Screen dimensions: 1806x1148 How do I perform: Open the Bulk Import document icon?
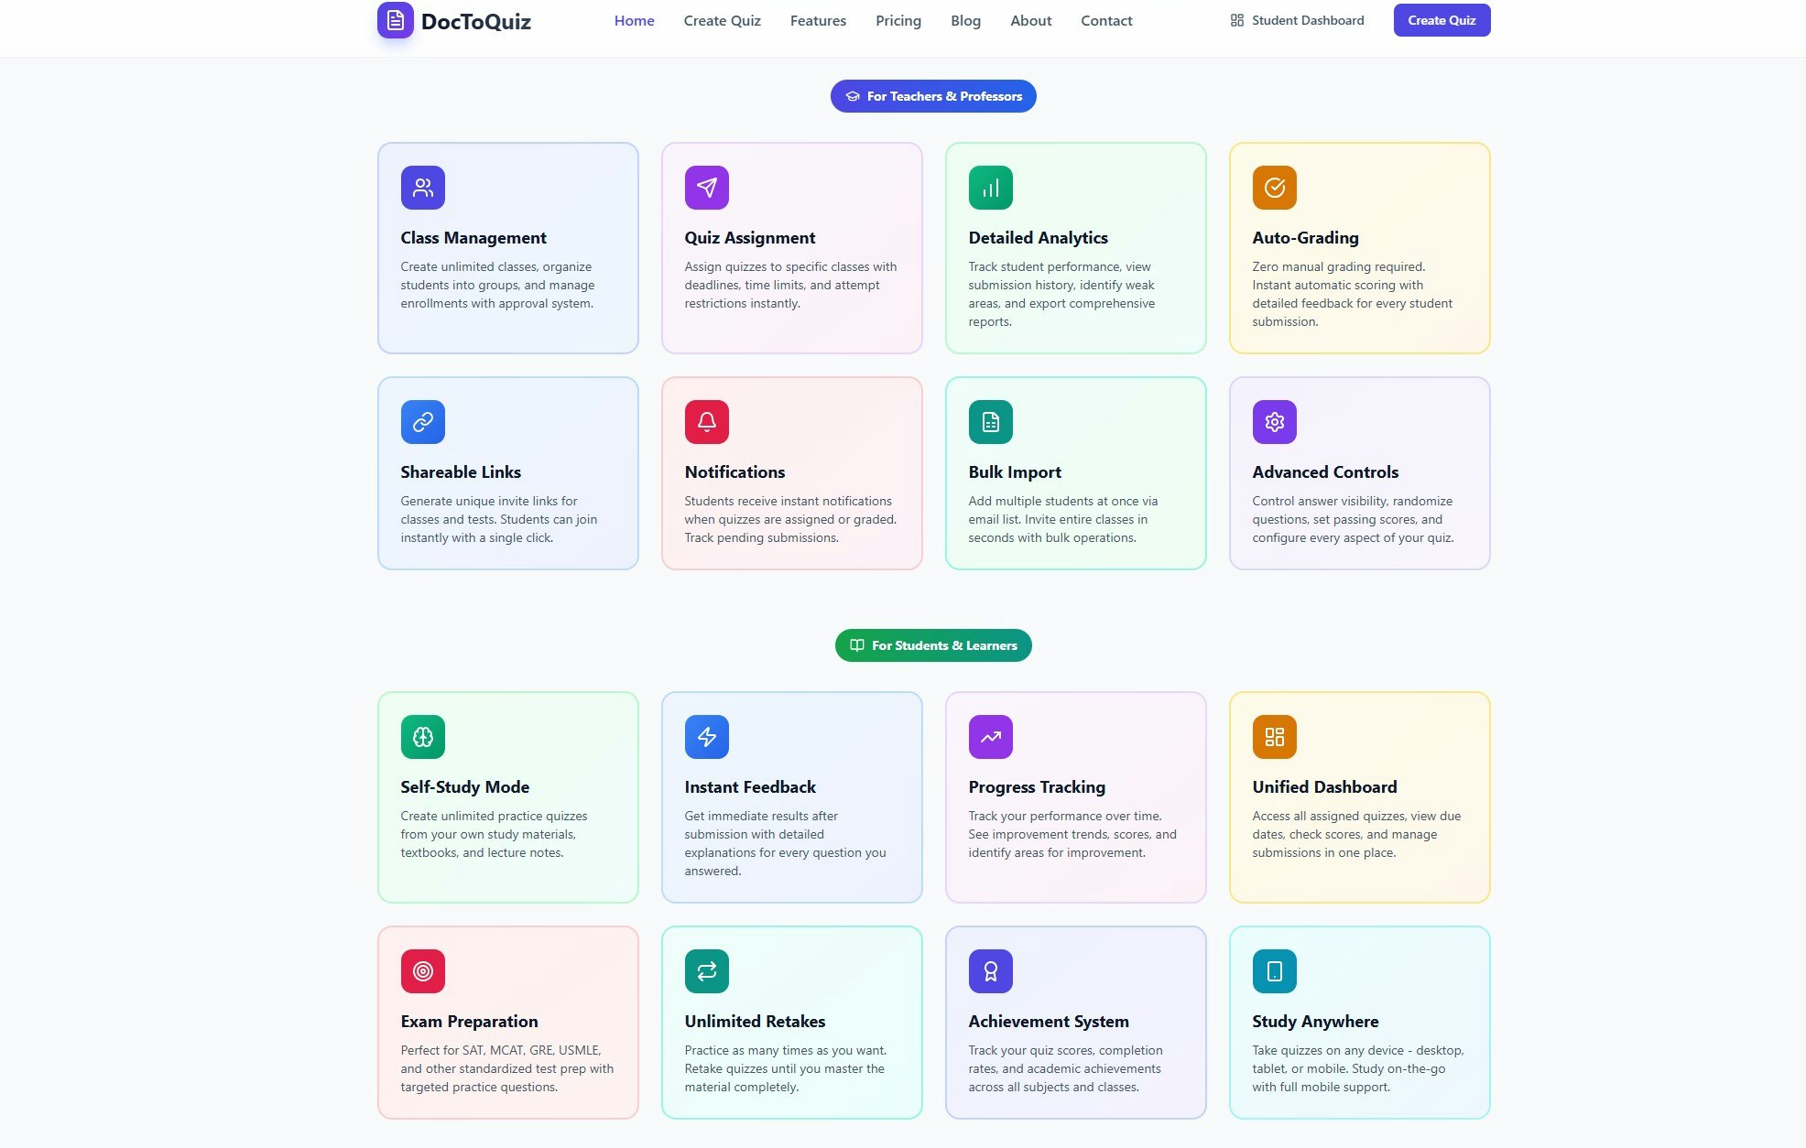pyautogui.click(x=990, y=422)
